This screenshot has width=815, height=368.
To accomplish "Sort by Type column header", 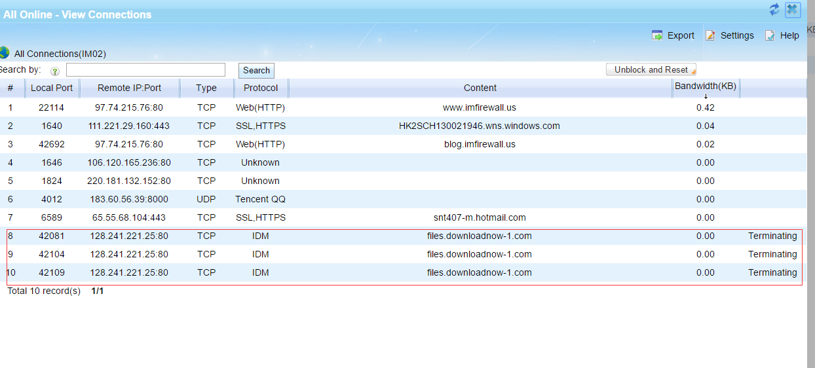I will pos(206,88).
